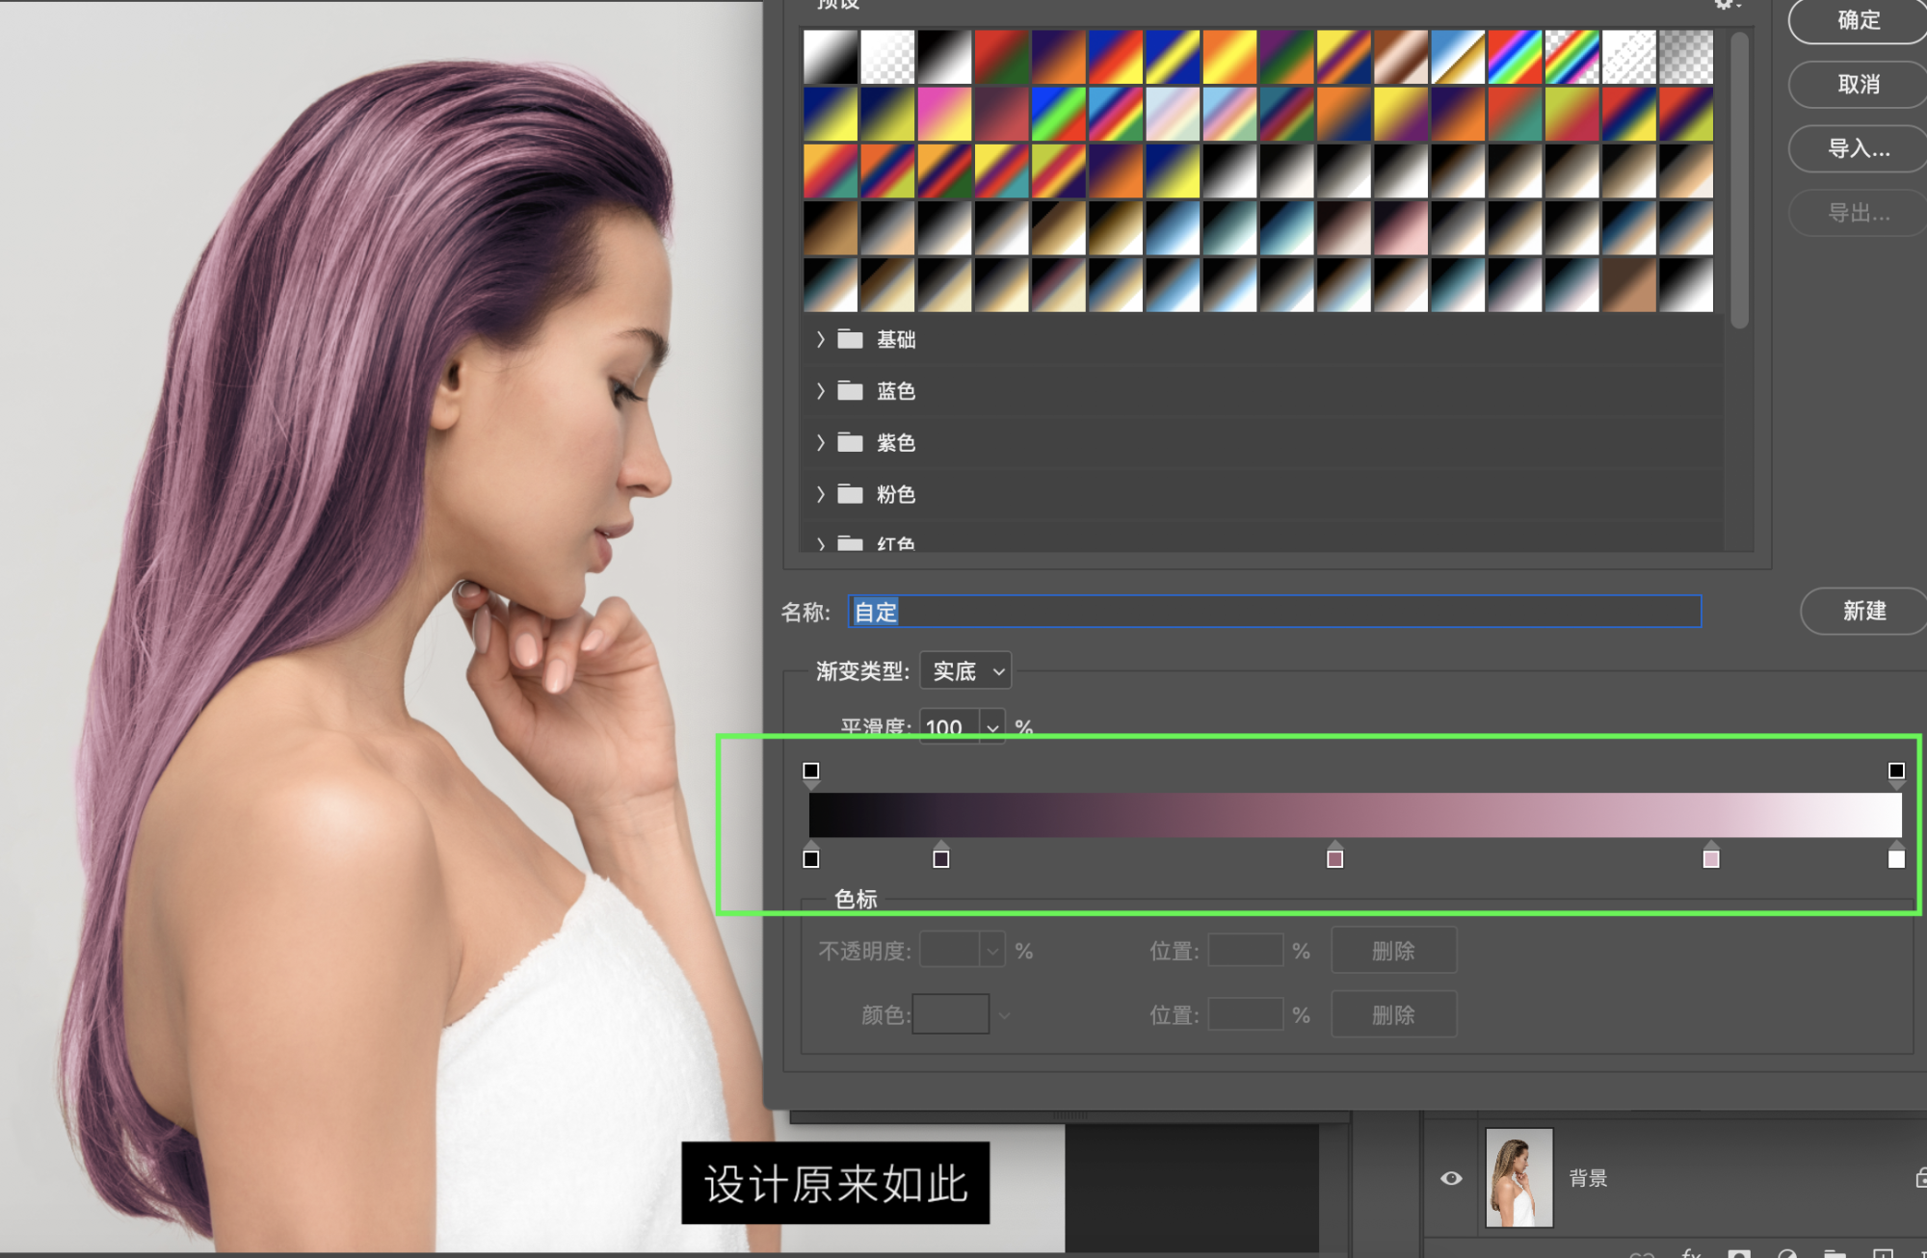1927x1258 pixels.
Task: Select the rainbow spectrum gradient preset
Action: click(1515, 57)
